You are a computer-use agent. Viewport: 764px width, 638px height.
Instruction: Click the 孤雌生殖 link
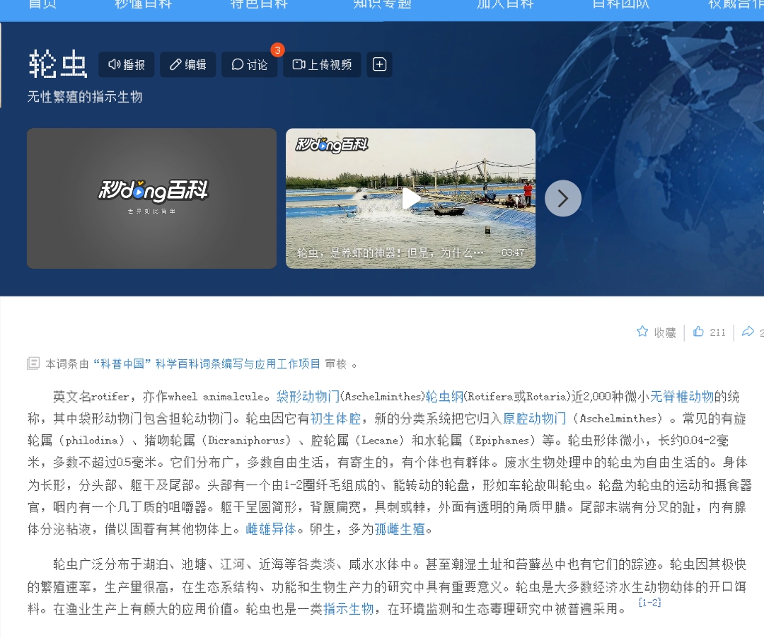pyautogui.click(x=400, y=529)
